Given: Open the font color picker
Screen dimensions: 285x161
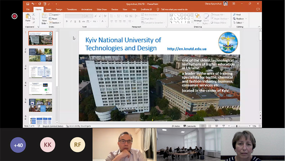Looking at the screenshot, I should pyautogui.click(x=103, y=21).
